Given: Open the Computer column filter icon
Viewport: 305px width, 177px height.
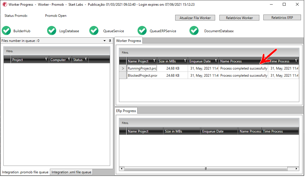Looking at the screenshot, I should point(69,59).
